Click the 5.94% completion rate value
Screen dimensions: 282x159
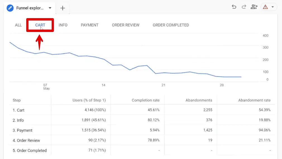click(x=155, y=130)
